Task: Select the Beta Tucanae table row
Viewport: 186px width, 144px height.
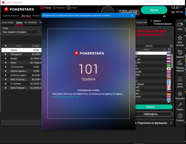Action: point(21,79)
